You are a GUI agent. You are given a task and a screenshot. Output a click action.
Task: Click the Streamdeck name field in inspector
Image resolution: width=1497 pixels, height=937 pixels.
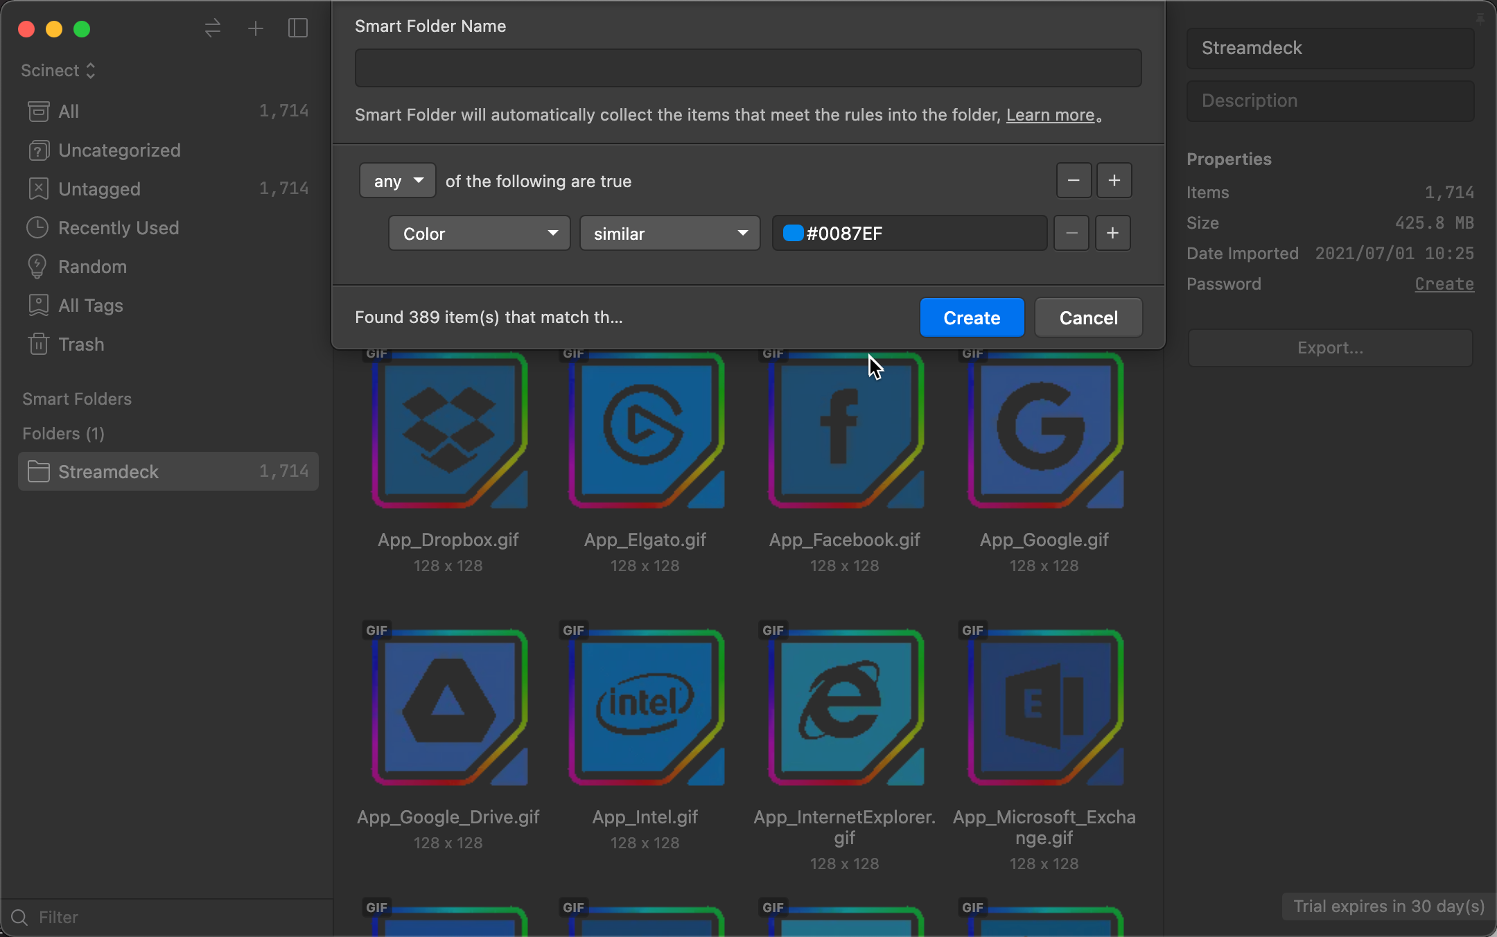coord(1331,48)
